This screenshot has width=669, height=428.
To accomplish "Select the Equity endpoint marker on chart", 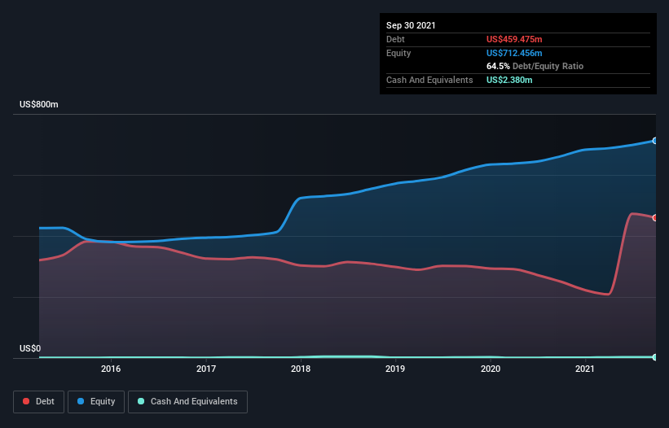I will point(655,141).
